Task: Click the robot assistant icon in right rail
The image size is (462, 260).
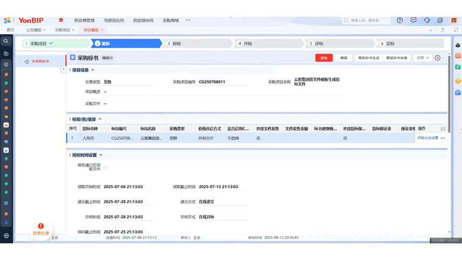Action: [x=458, y=45]
